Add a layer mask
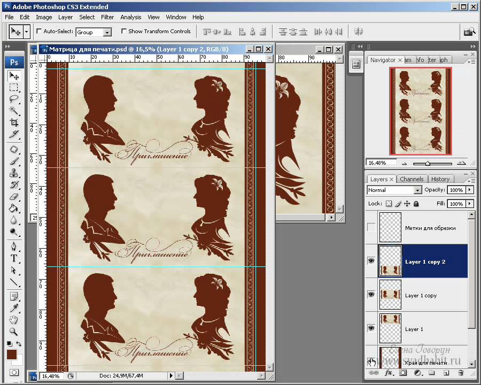The image size is (481, 385). [403, 373]
